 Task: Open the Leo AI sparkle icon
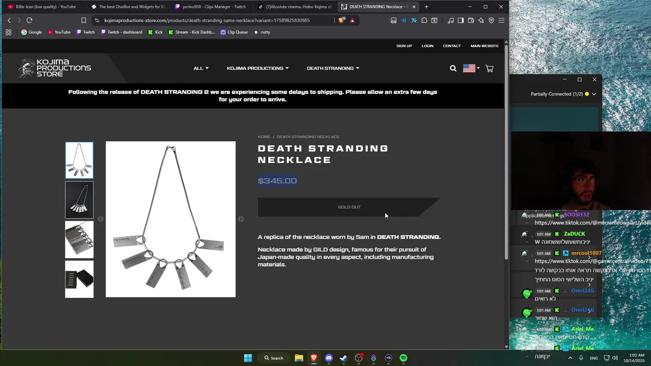[481, 20]
